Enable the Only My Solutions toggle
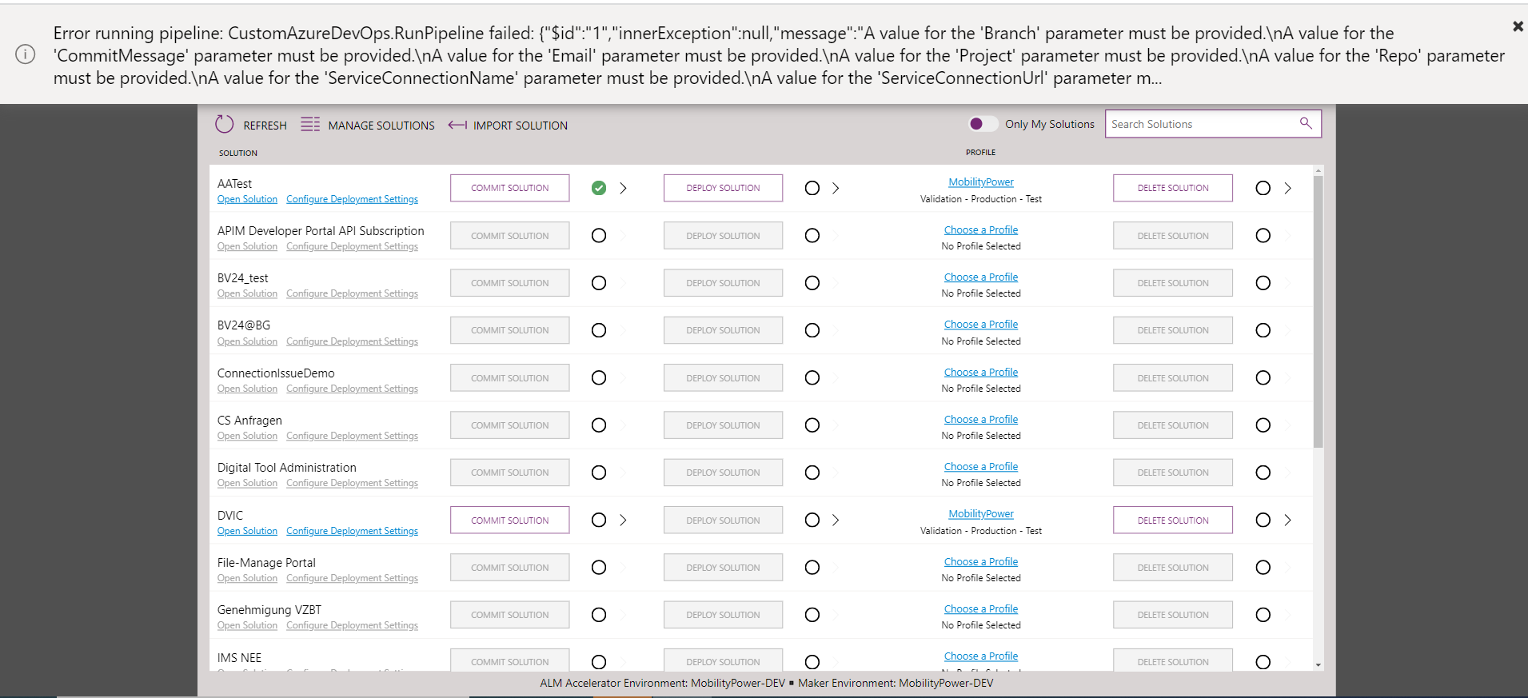Image resolution: width=1528 pixels, height=698 pixels. (983, 123)
